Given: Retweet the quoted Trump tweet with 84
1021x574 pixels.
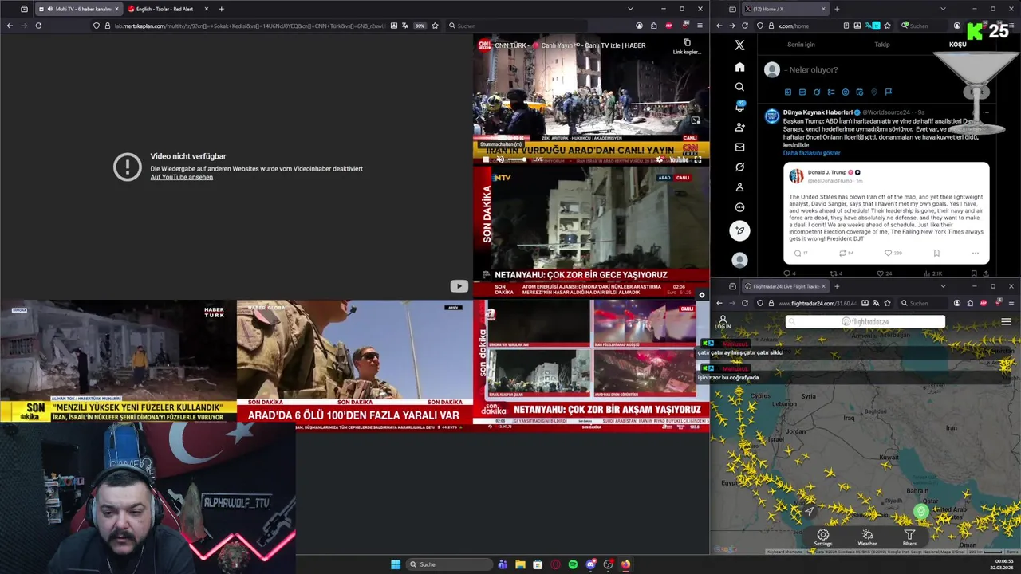Looking at the screenshot, I should pos(842,253).
